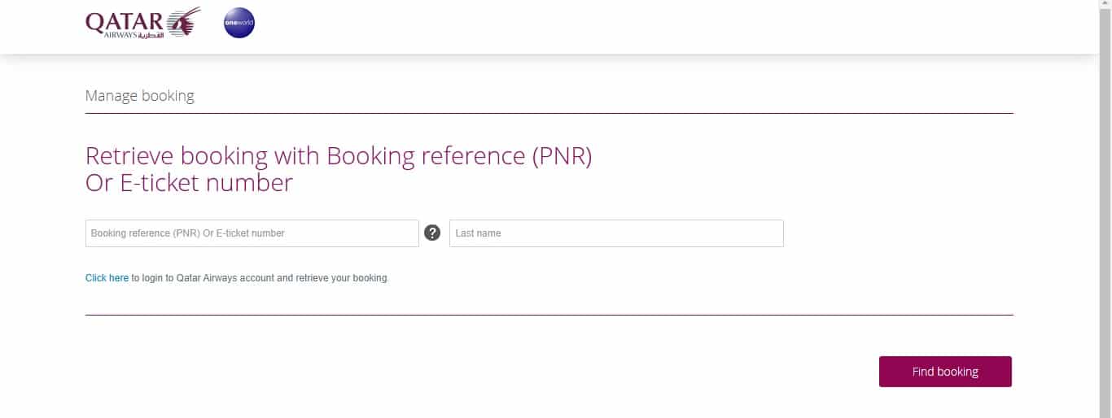Click the vertical scrollbar on the page edge
This screenshot has height=418, width=1112.
[1105, 209]
